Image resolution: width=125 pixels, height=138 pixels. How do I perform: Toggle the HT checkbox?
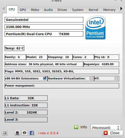(x=116, y=78)
